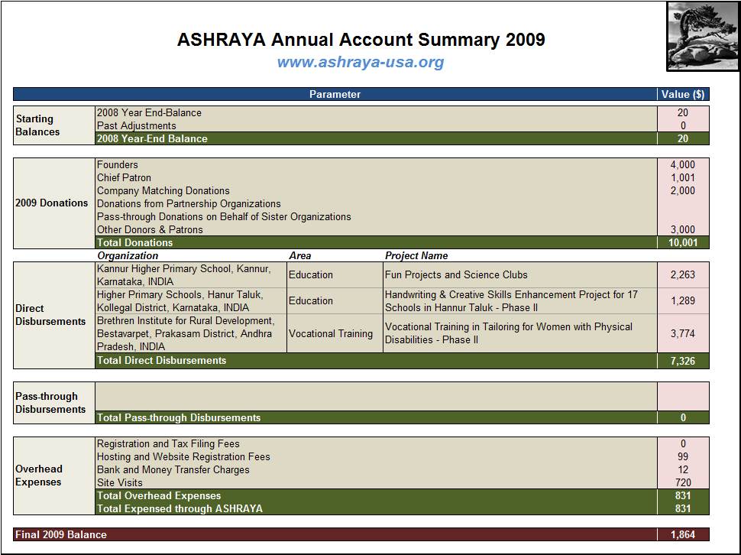Click the Company Matching value 2,000
Image resolution: width=741 pixels, height=555 pixels.
(683, 190)
